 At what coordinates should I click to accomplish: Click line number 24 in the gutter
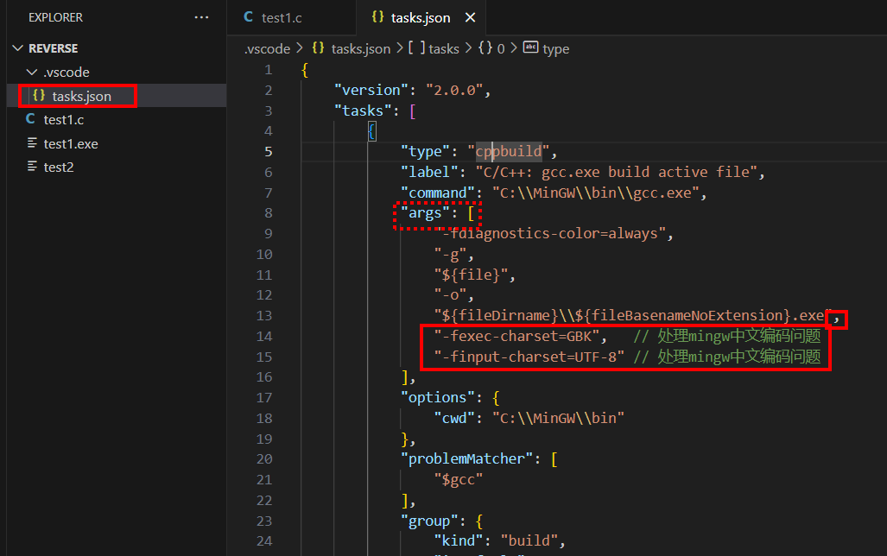[264, 540]
